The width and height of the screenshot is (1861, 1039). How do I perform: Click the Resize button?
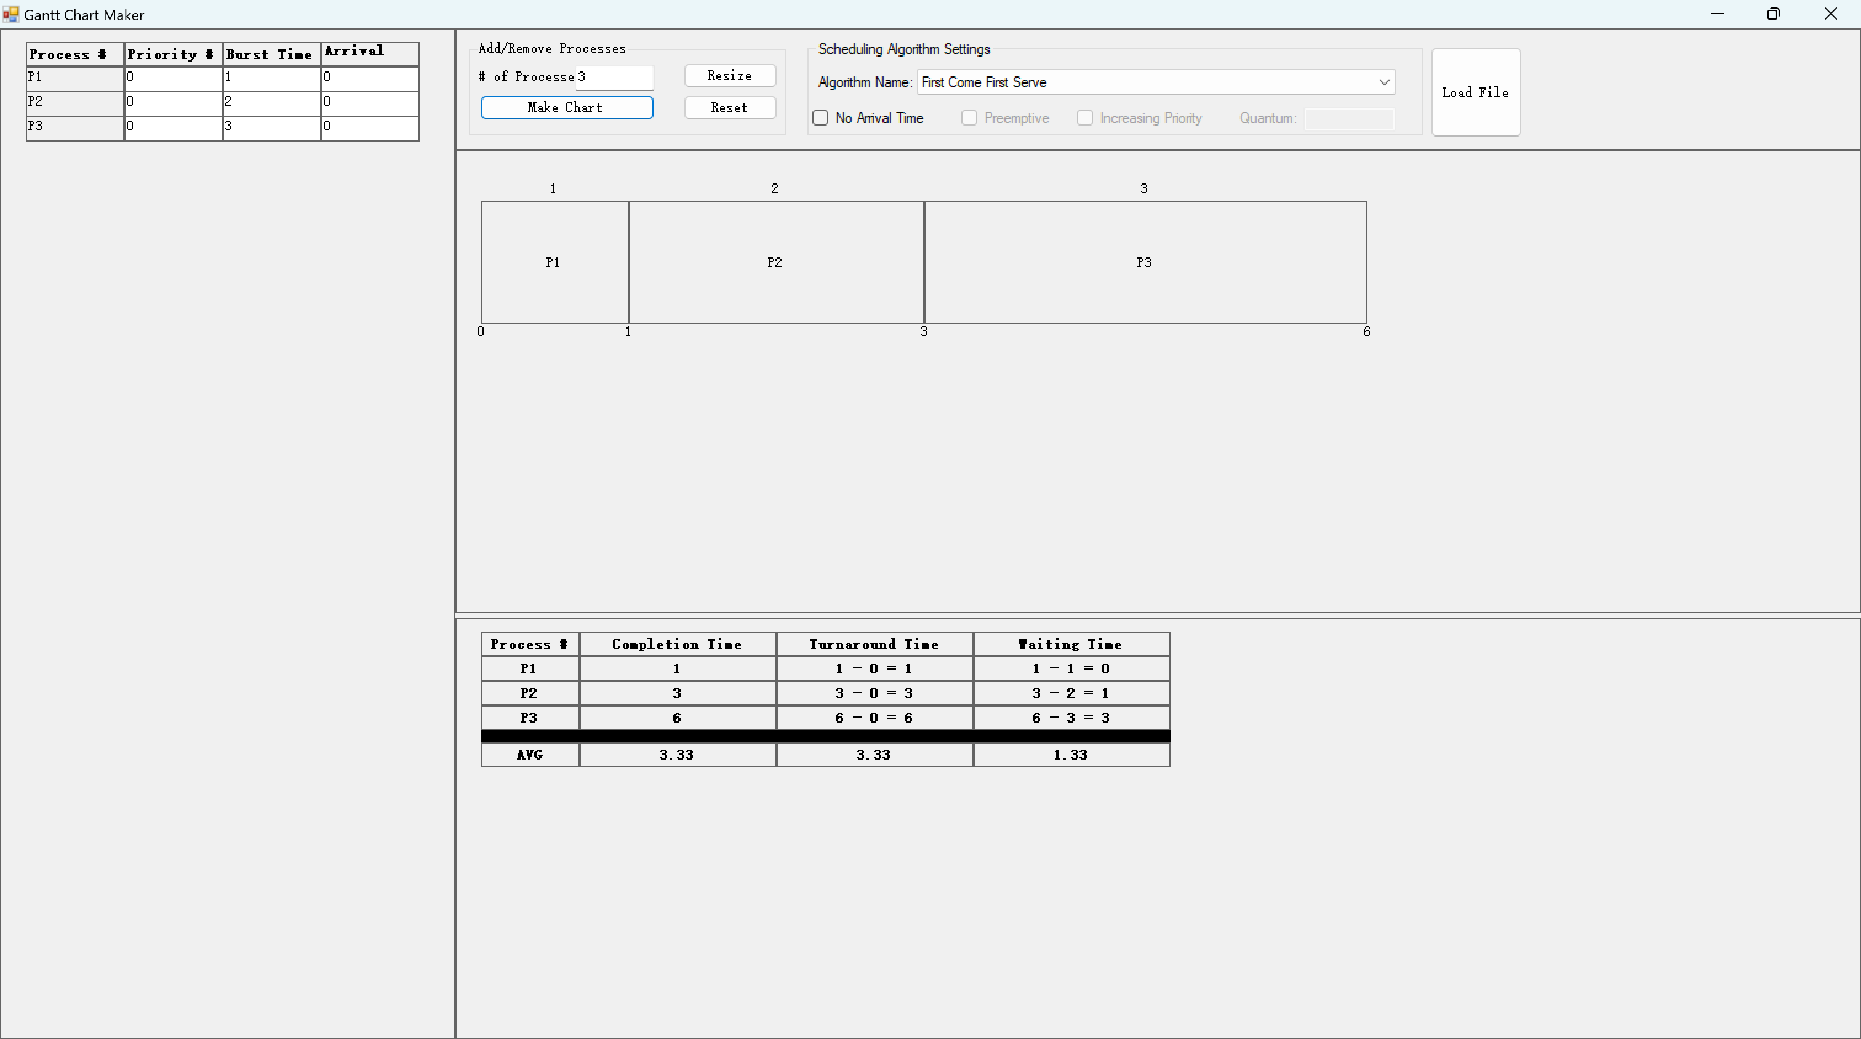coord(730,76)
